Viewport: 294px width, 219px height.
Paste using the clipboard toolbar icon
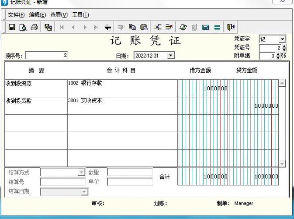(x=144, y=27)
